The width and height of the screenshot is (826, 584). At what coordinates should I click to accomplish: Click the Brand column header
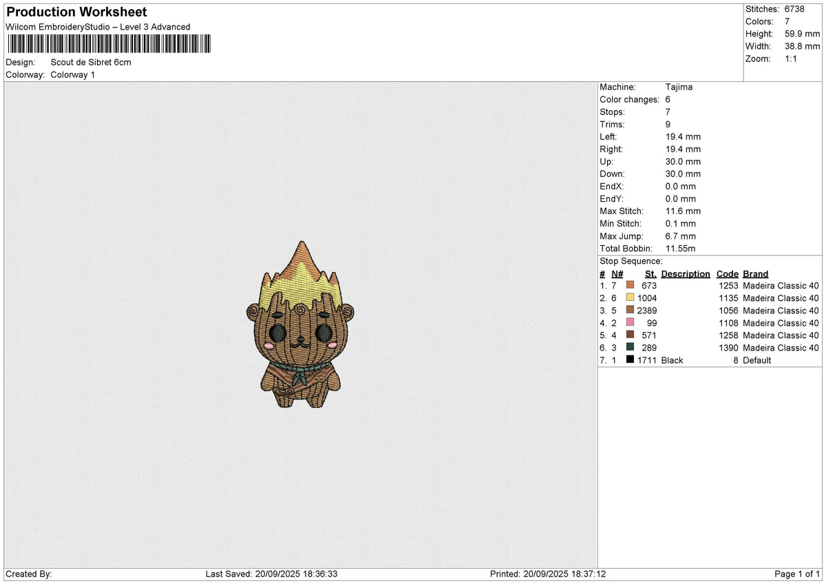tap(756, 274)
